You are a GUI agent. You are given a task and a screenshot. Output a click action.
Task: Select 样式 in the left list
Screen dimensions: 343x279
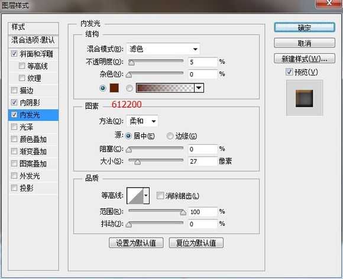(34, 28)
